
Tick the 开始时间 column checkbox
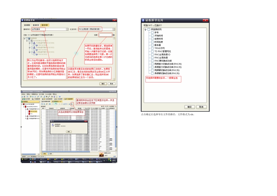(x=152, y=36)
